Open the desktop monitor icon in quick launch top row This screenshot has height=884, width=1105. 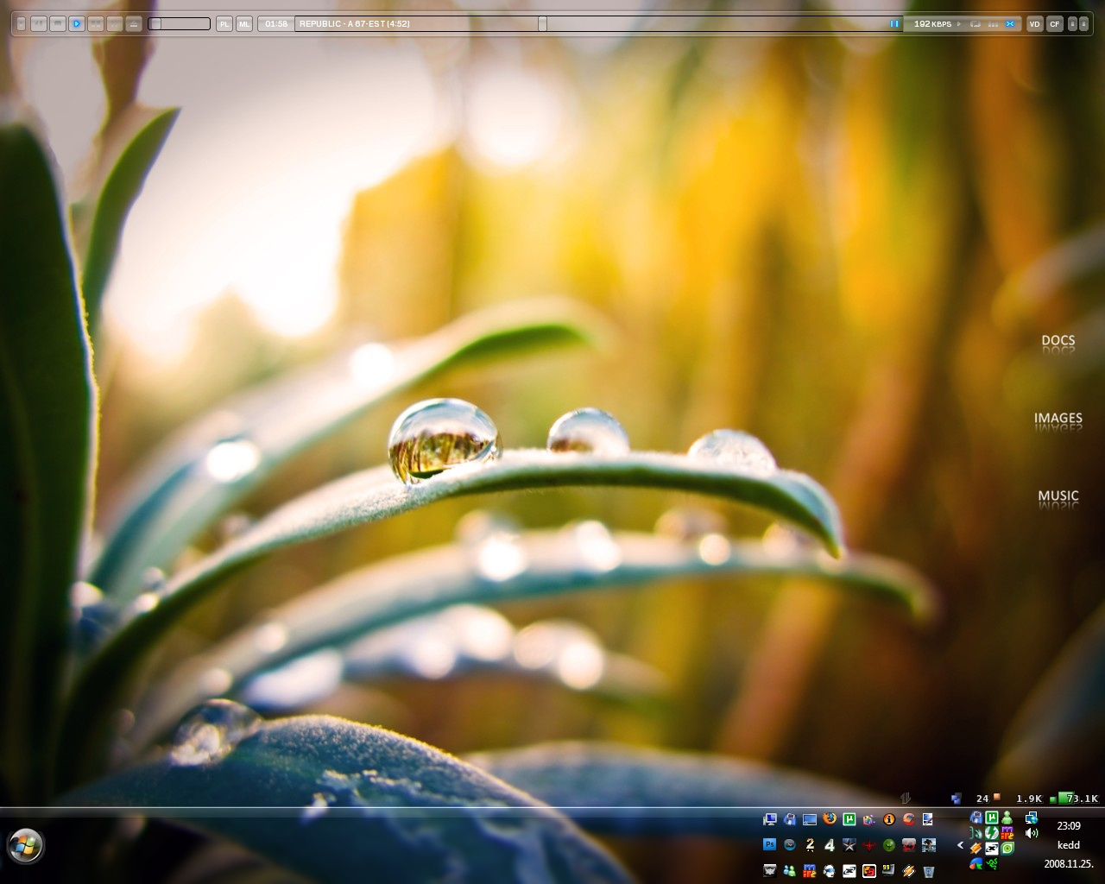point(810,819)
